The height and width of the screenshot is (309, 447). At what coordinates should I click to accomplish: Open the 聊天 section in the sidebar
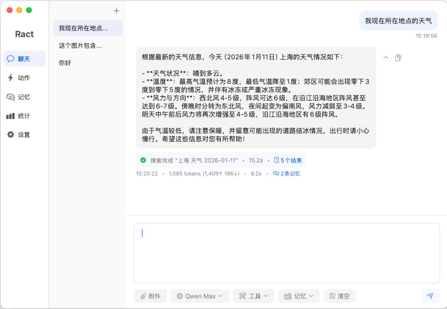25,59
